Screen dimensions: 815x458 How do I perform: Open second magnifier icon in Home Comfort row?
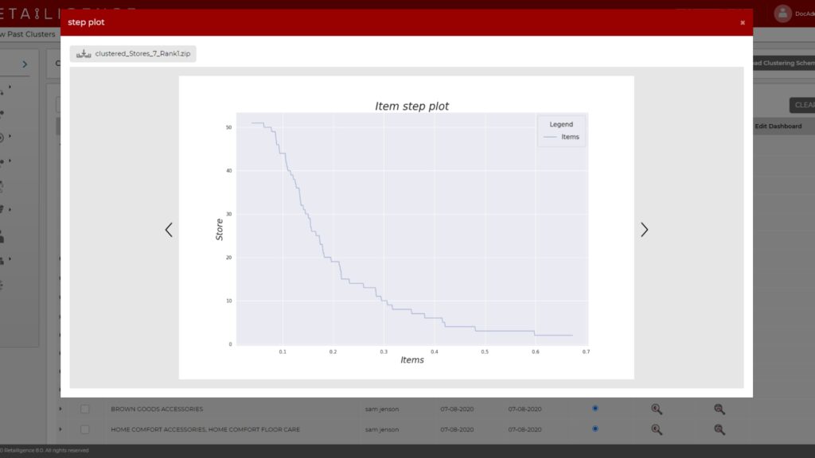pos(719,429)
